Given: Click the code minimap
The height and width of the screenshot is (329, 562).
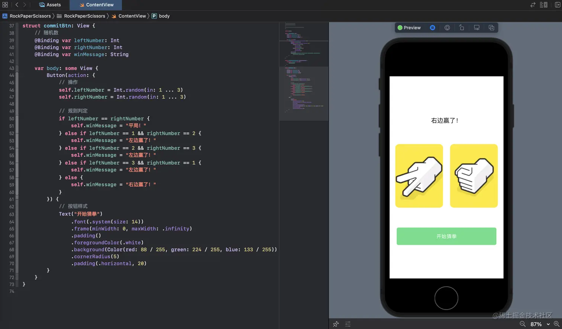Looking at the screenshot, I should click(x=304, y=71).
